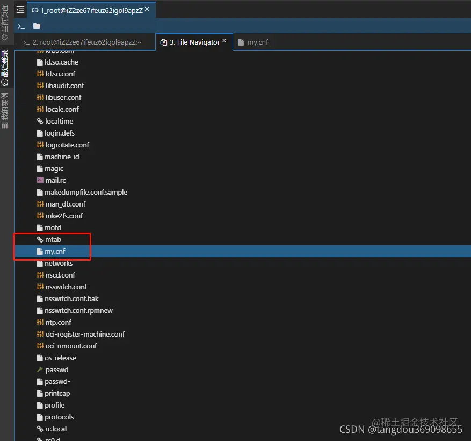Click the symlink icon beside rc.local
The width and height of the screenshot is (471, 441).
(40, 429)
